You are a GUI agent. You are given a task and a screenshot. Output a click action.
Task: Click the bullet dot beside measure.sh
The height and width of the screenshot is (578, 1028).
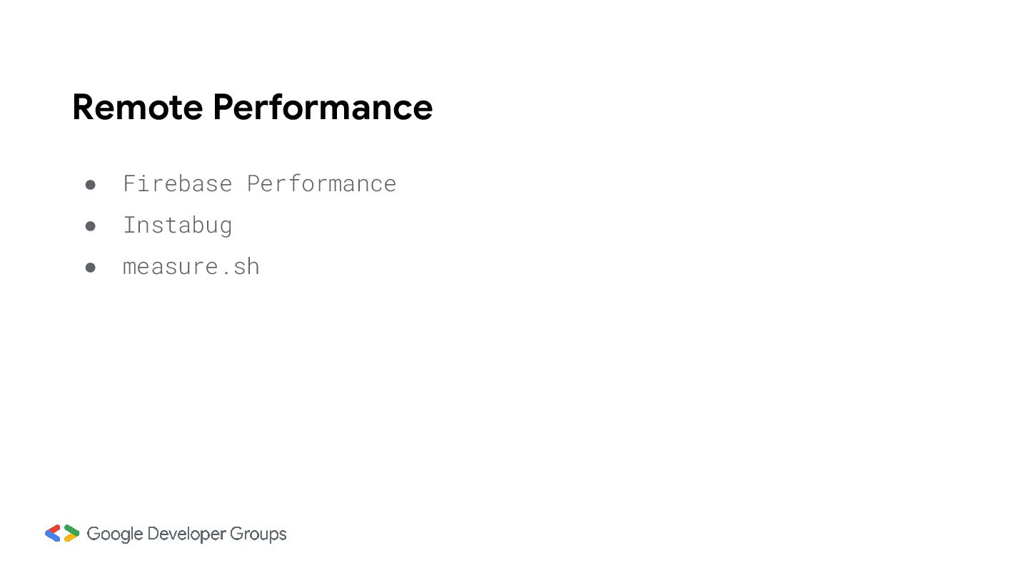tap(91, 268)
